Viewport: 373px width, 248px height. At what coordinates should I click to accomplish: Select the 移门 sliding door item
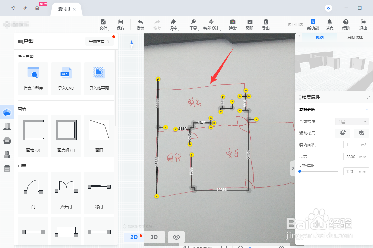click(x=99, y=193)
